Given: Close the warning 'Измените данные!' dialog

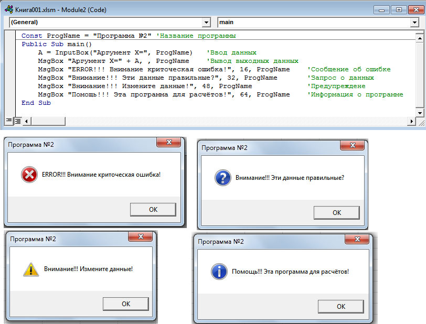Looking at the screenshot, I should pos(141,236).
